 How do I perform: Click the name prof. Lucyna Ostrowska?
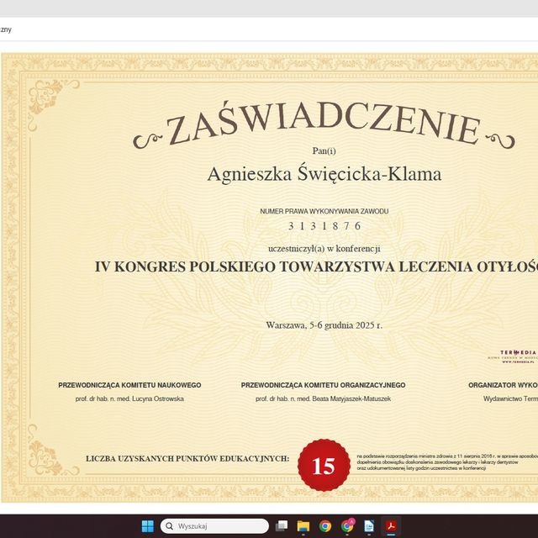click(129, 398)
